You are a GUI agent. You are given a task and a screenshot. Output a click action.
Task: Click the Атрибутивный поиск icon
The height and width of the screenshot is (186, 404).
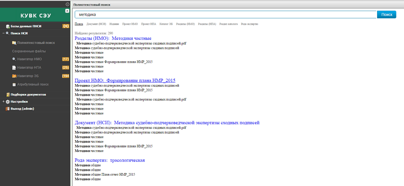click(x=14, y=85)
